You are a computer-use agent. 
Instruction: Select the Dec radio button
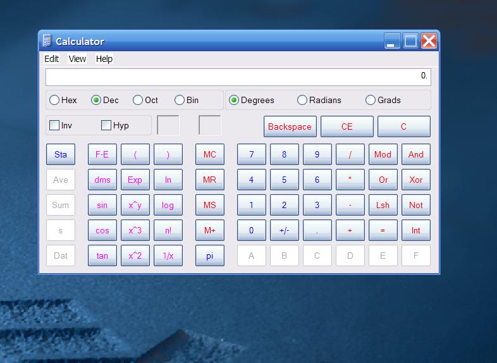click(104, 100)
